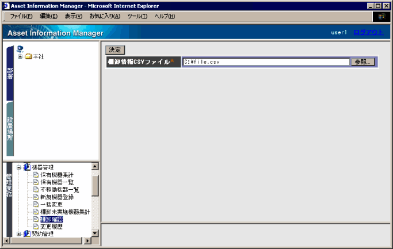
Task: Click the menu tree scroll-up arrow
Action: tap(95, 166)
